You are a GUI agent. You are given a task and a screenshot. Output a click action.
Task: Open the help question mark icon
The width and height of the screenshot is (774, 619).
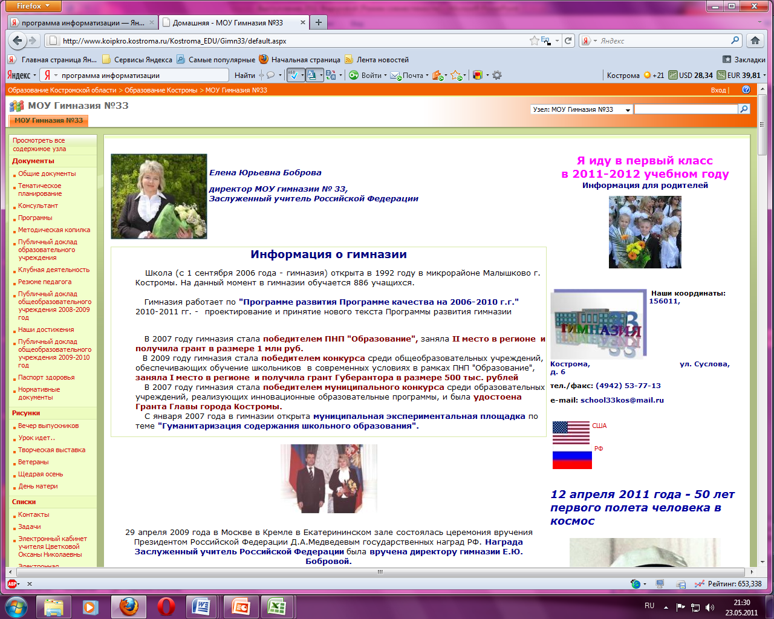point(746,89)
